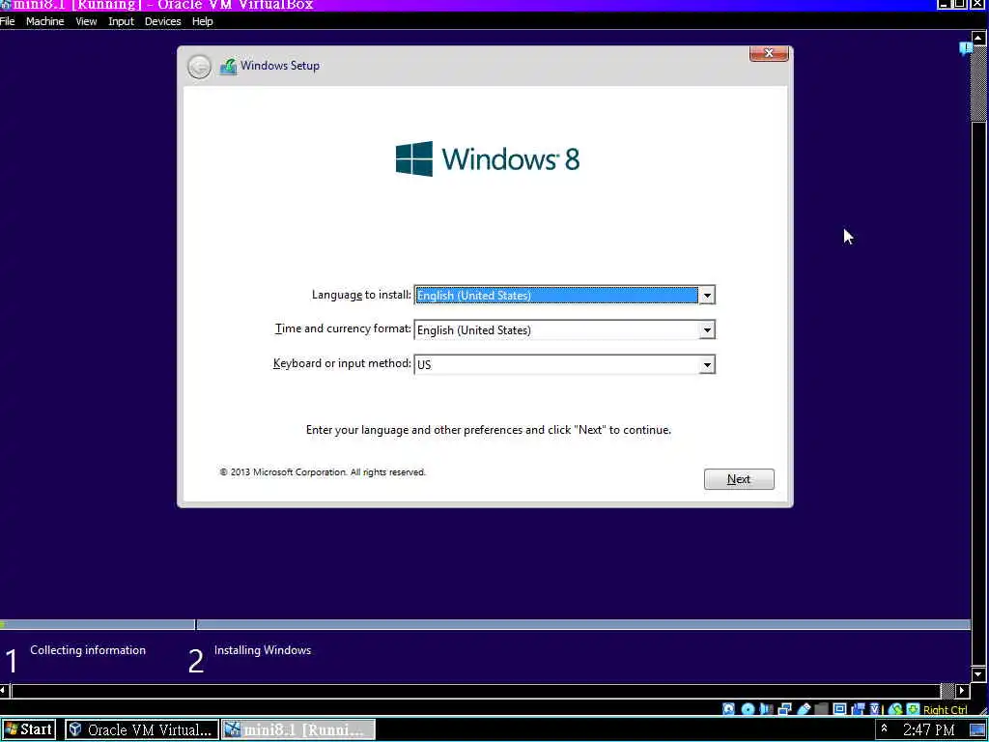Open the Time and currency format dropdown
This screenshot has height=742, width=989.
click(x=707, y=330)
